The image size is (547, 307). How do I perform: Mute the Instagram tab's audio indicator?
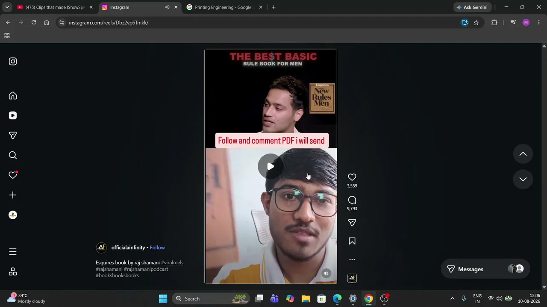(x=167, y=7)
